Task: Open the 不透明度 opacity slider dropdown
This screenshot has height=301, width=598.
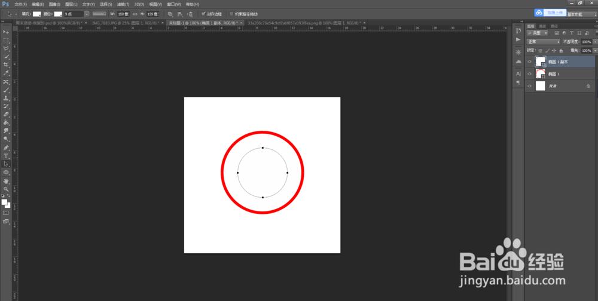Action: [596, 42]
